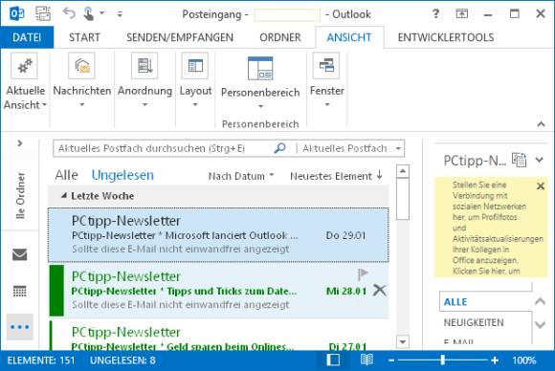Expand the folder pane arrow
This screenshot has height=371, width=555.
click(20, 143)
